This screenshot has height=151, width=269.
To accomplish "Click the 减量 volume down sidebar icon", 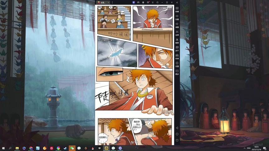I will (x=177, y=25).
